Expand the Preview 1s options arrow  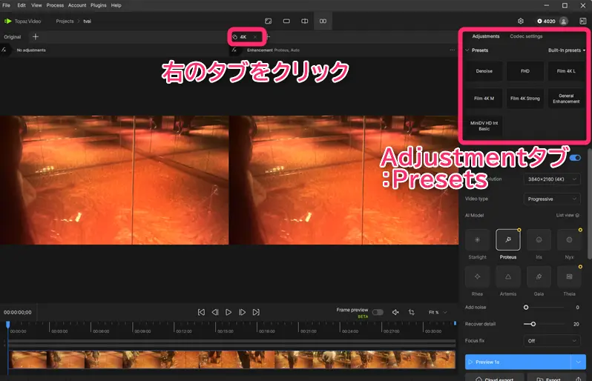pos(579,362)
